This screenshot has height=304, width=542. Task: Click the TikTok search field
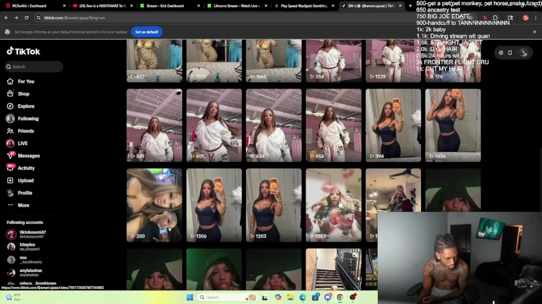pyautogui.click(x=34, y=67)
